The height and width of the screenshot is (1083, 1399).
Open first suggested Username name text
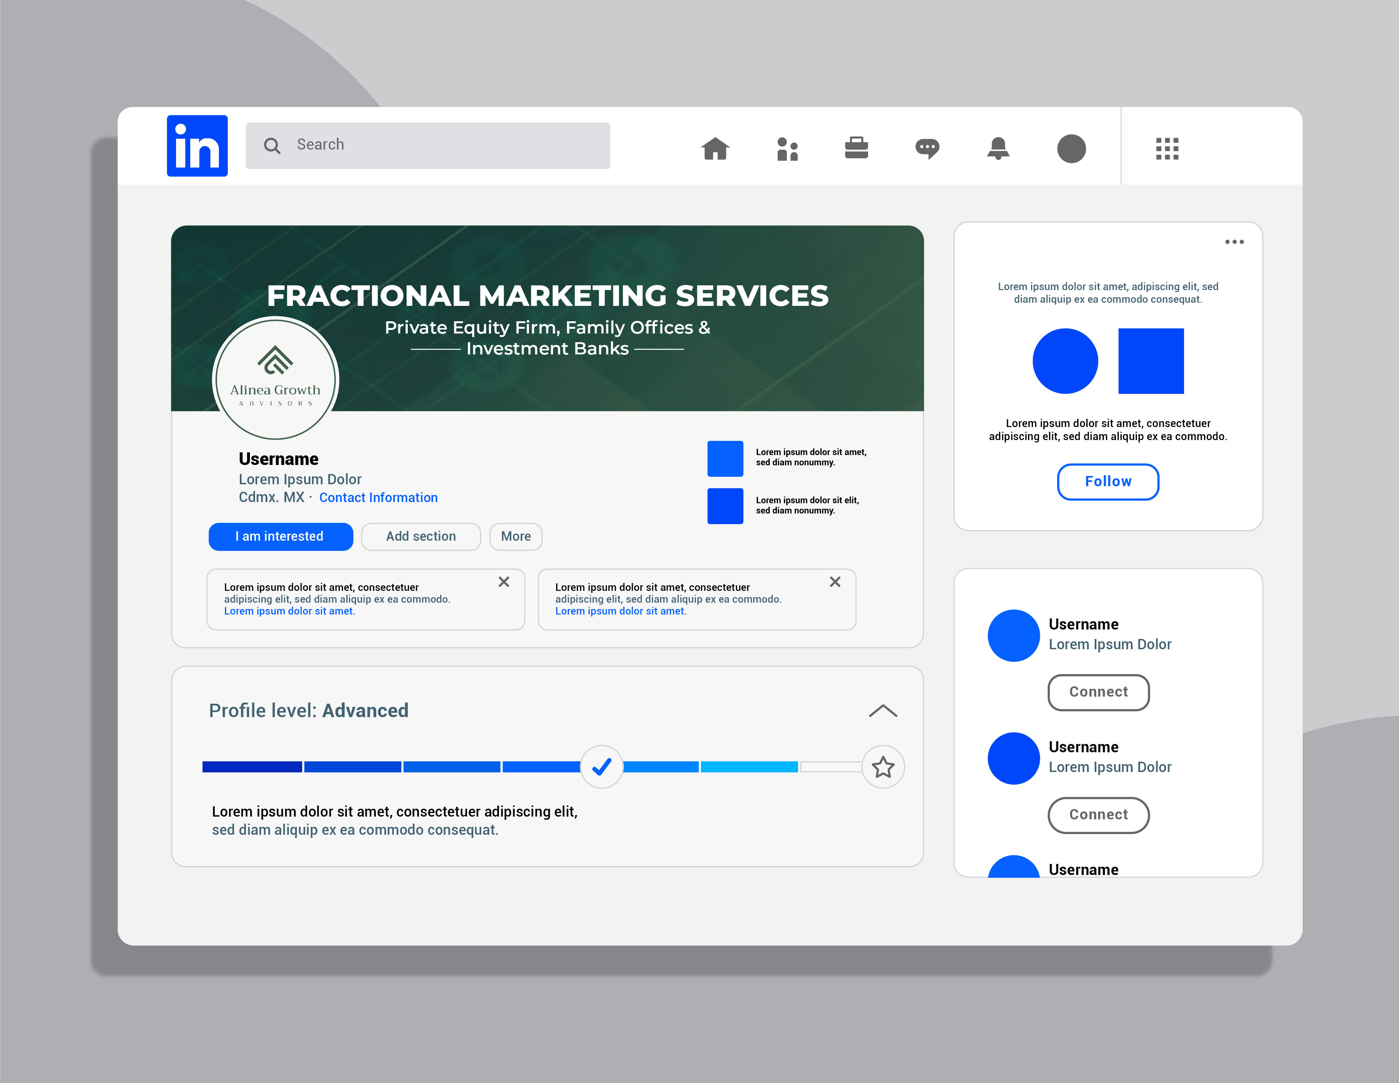point(1084,624)
